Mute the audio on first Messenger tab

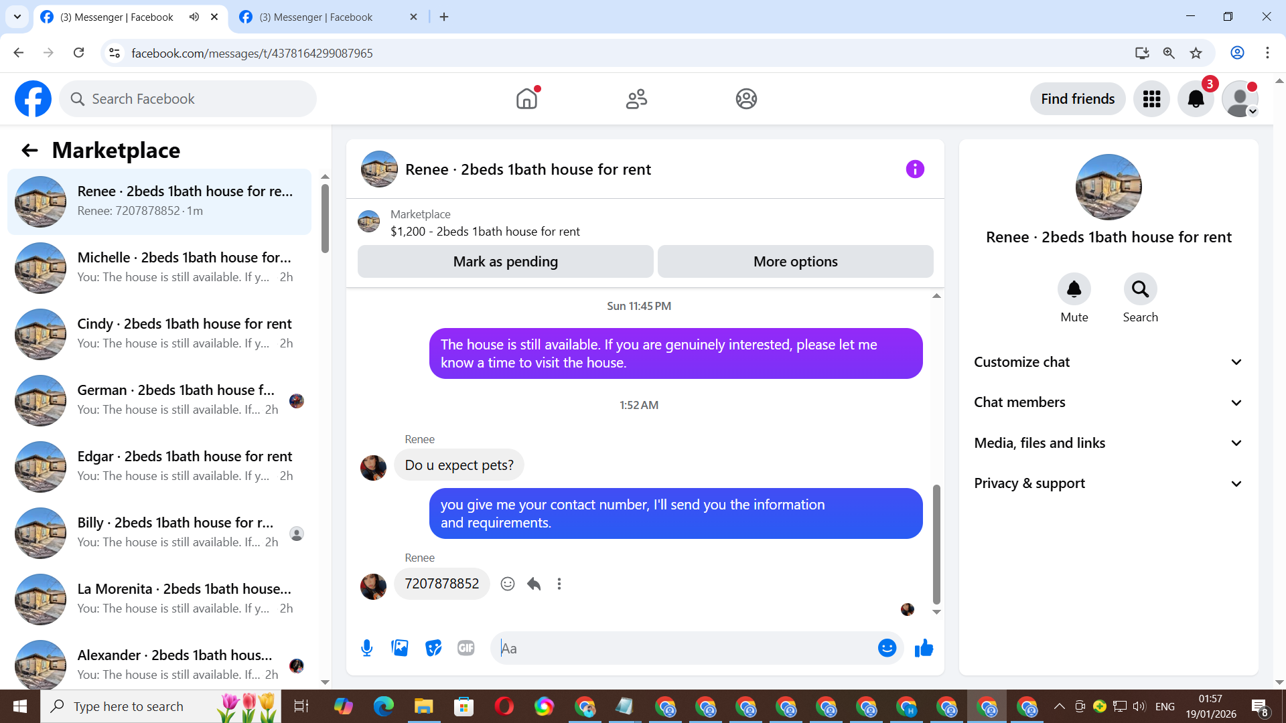pos(194,17)
